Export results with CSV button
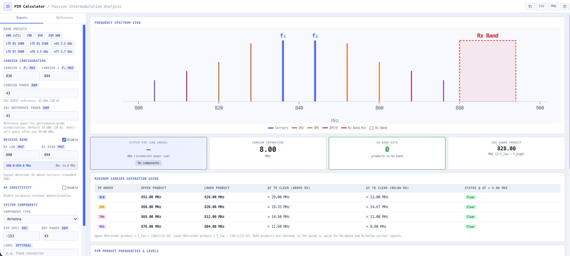 tap(541, 6)
